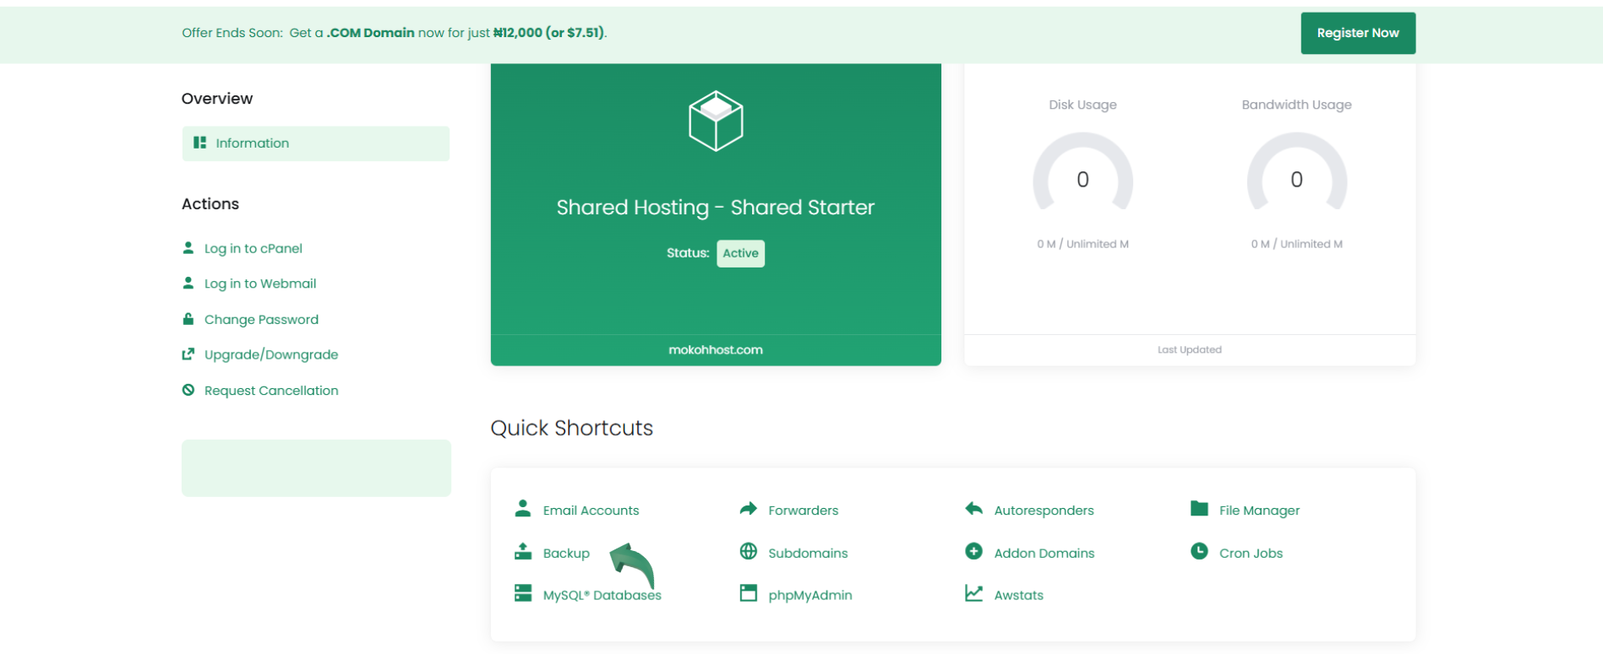Open the Autoresponders shortcut
1603x654 pixels.
pyautogui.click(x=1044, y=511)
